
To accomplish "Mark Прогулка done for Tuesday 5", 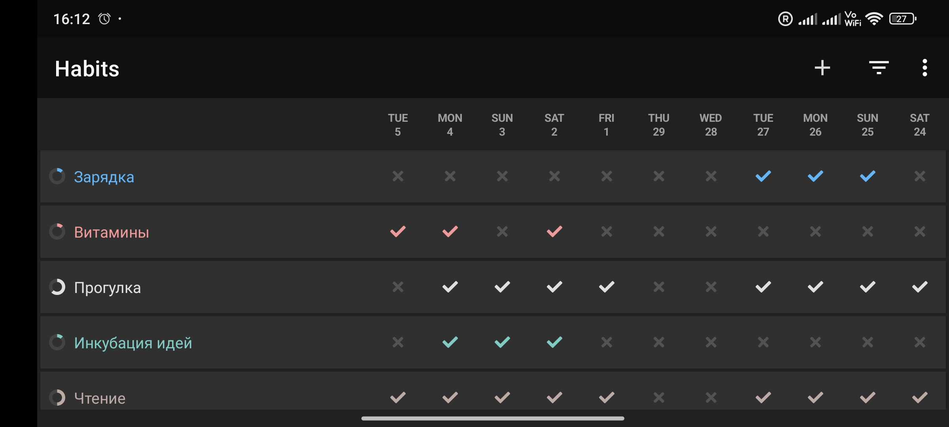I will [x=398, y=287].
